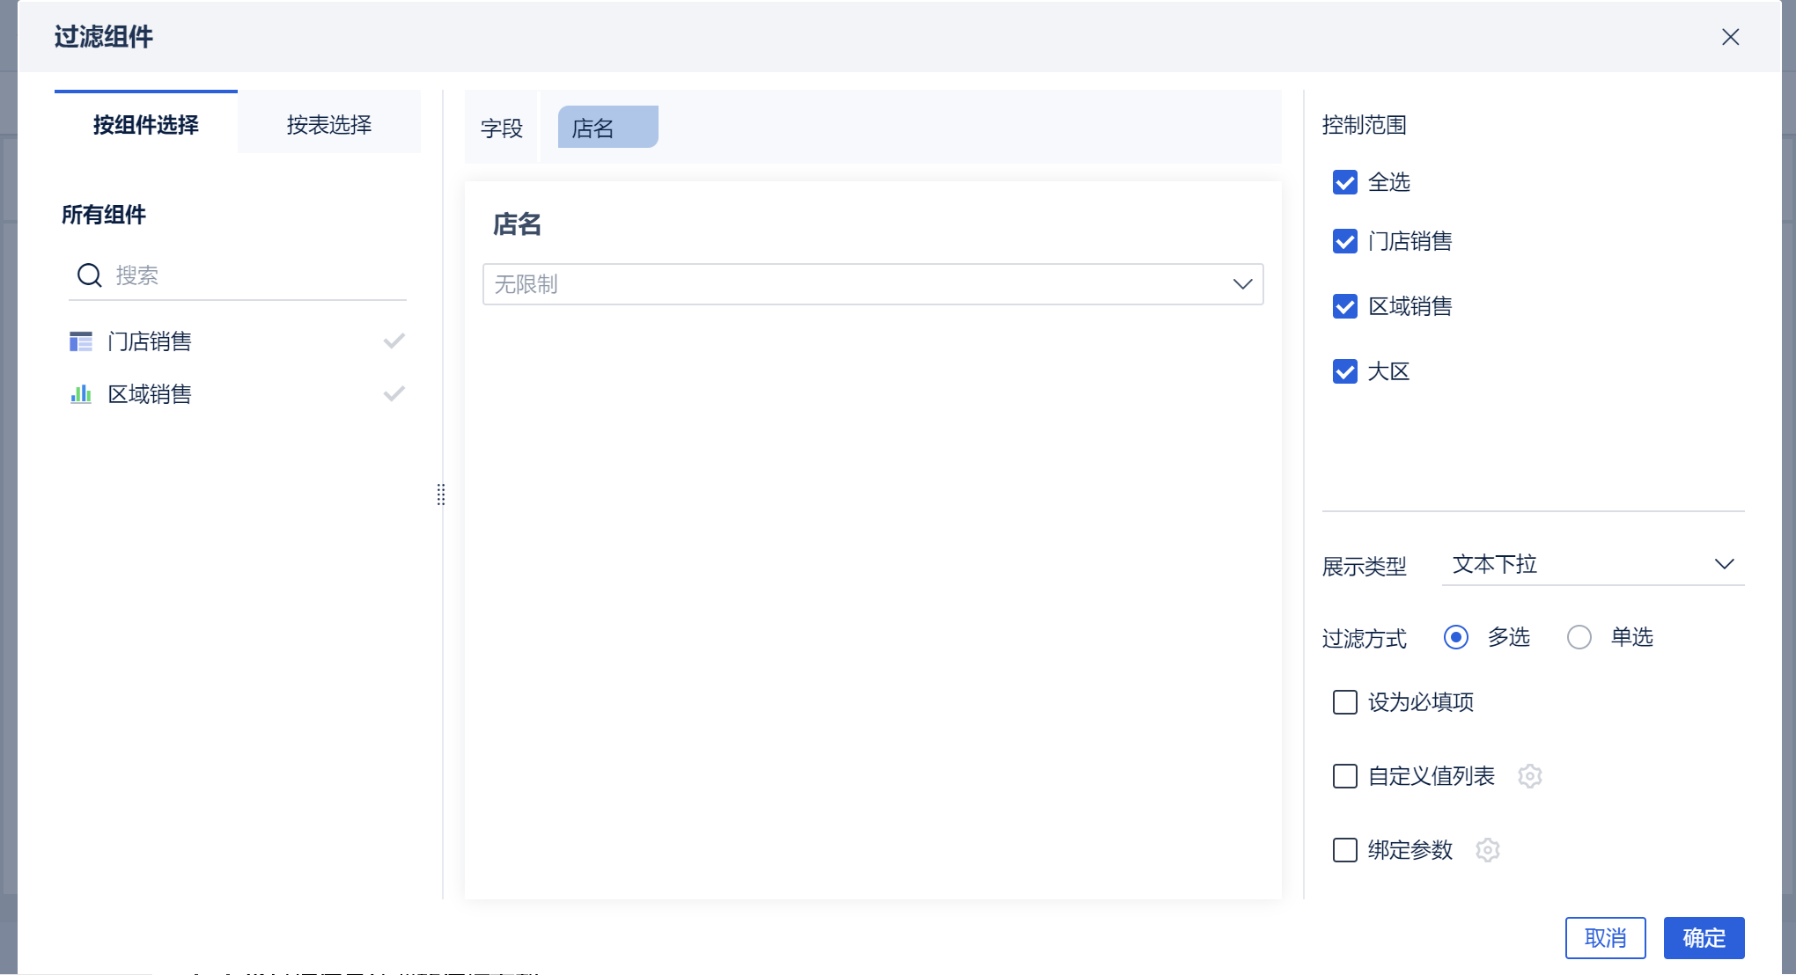Close the 过滤组件 dialog
The image size is (1796, 975).
click(x=1730, y=37)
